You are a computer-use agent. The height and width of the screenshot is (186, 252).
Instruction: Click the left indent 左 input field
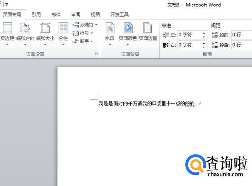(189, 35)
